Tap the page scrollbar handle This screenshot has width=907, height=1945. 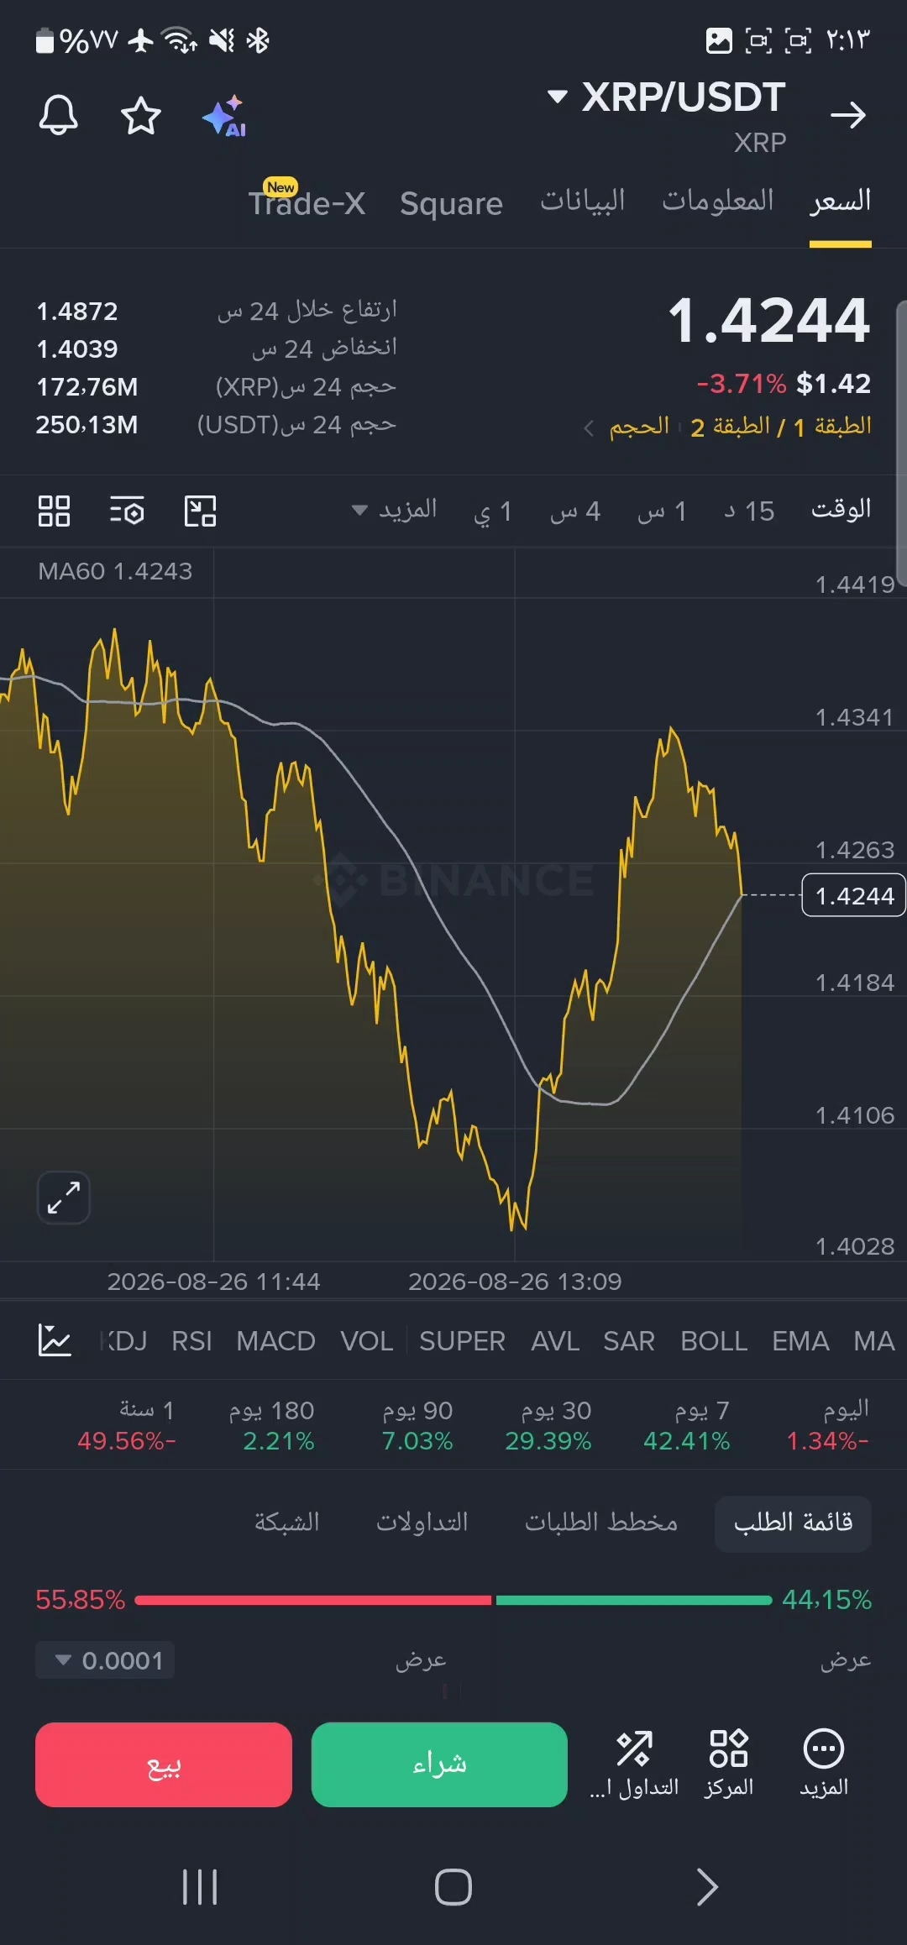coord(901,443)
